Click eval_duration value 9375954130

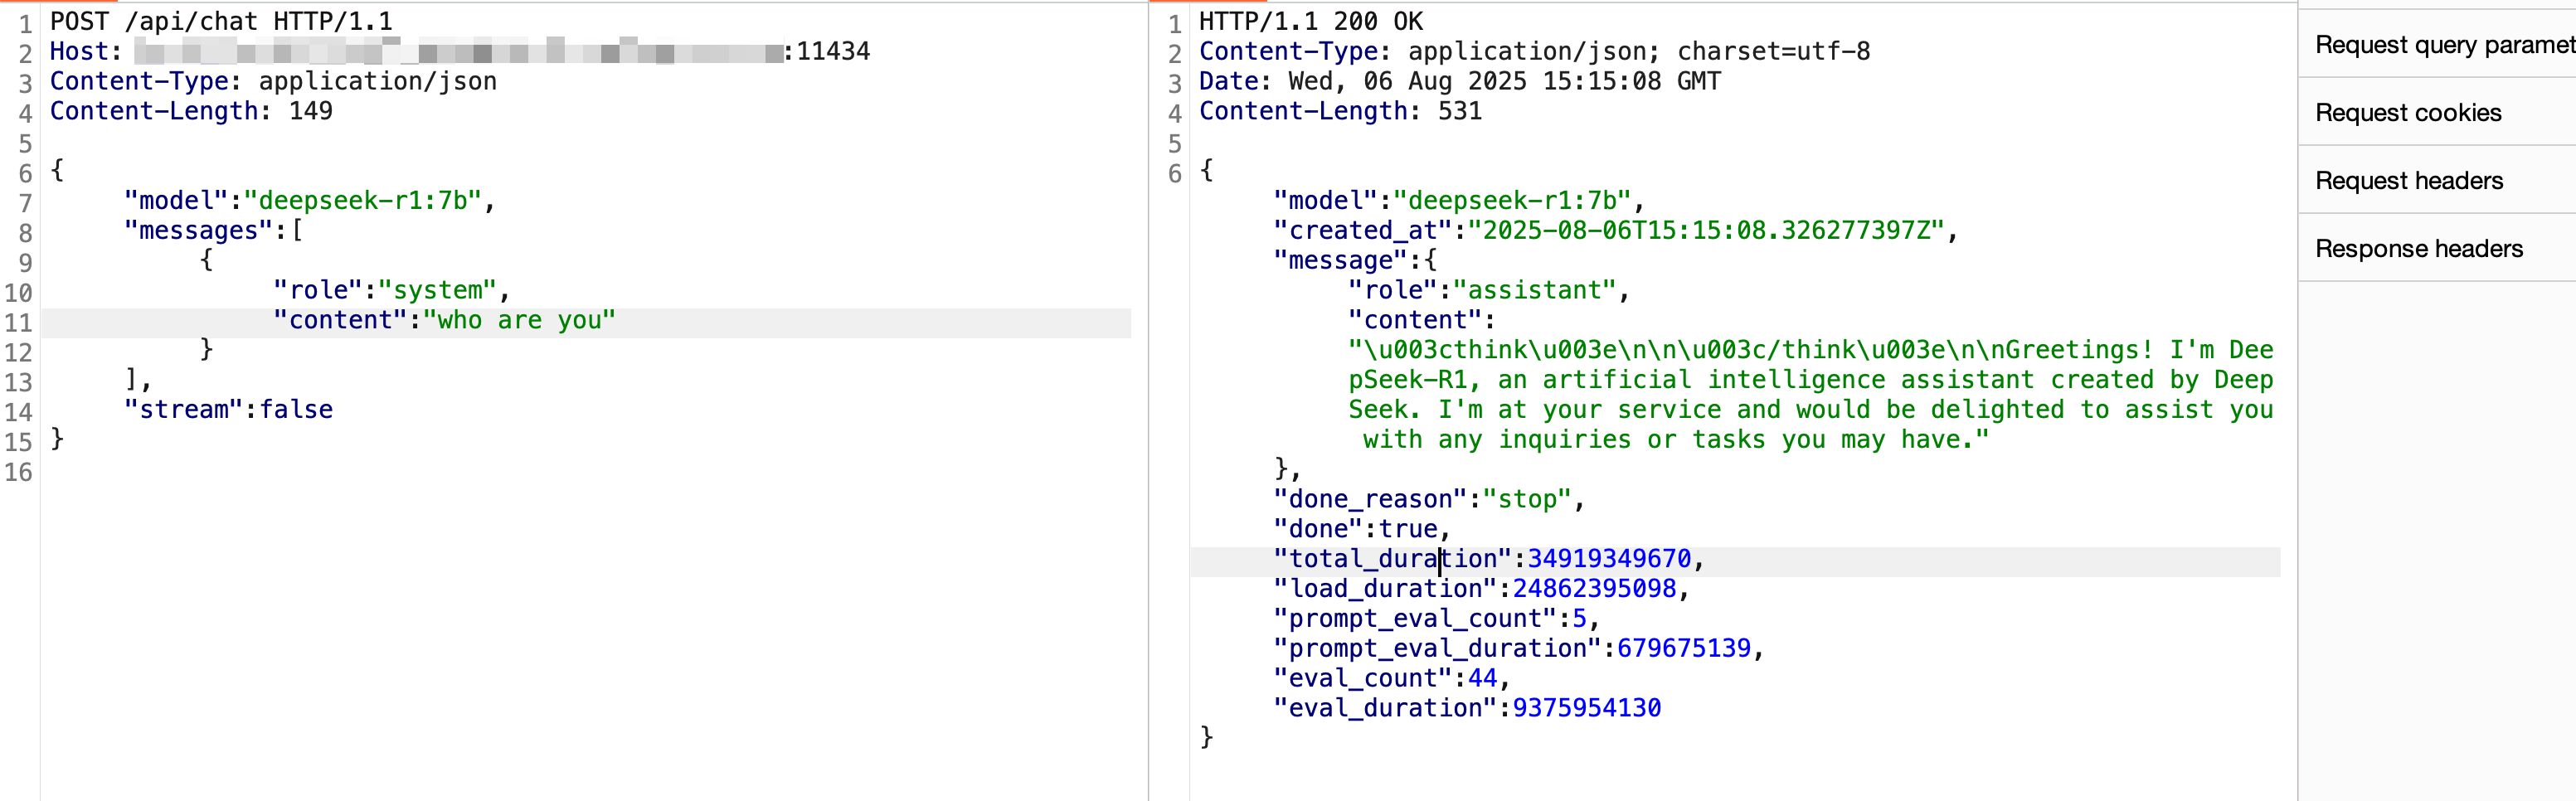1587,708
